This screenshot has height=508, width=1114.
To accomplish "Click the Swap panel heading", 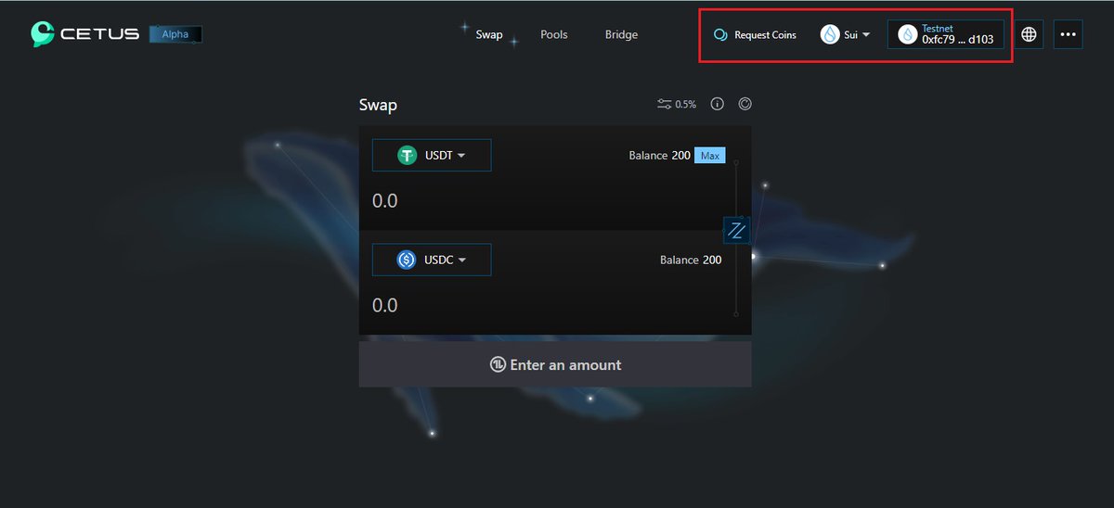I will 378,105.
